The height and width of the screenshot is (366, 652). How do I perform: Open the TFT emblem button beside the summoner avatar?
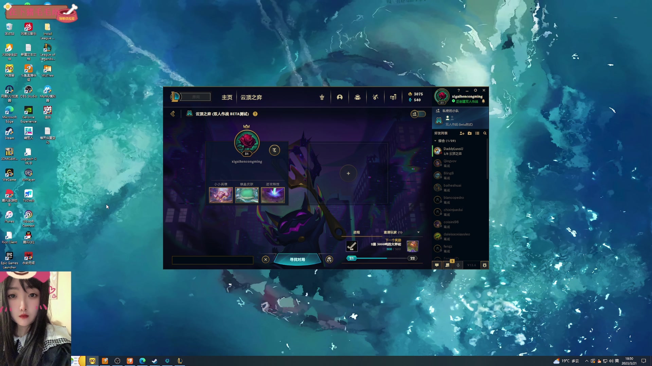coord(274,150)
